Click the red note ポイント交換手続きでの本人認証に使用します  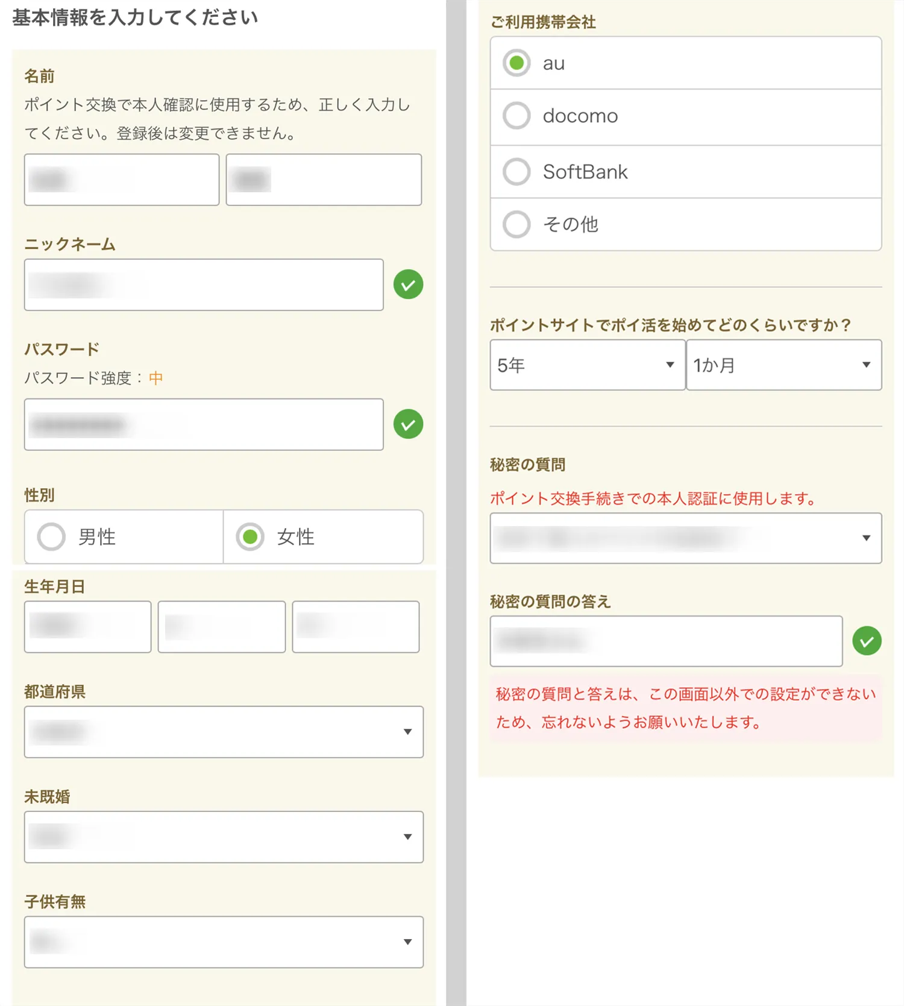652,498
